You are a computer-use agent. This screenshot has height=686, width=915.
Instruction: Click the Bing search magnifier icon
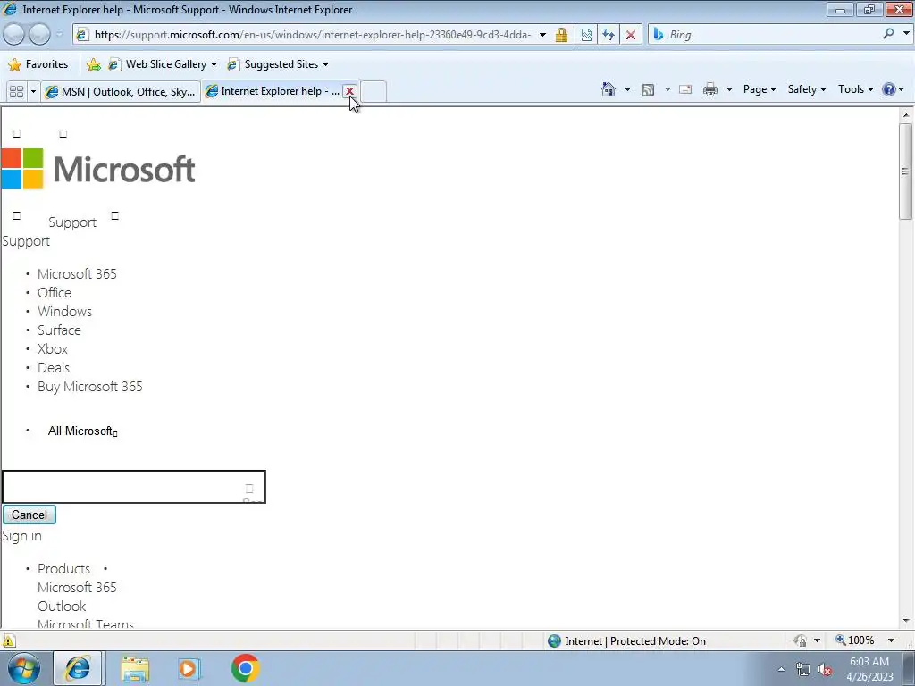[887, 34]
